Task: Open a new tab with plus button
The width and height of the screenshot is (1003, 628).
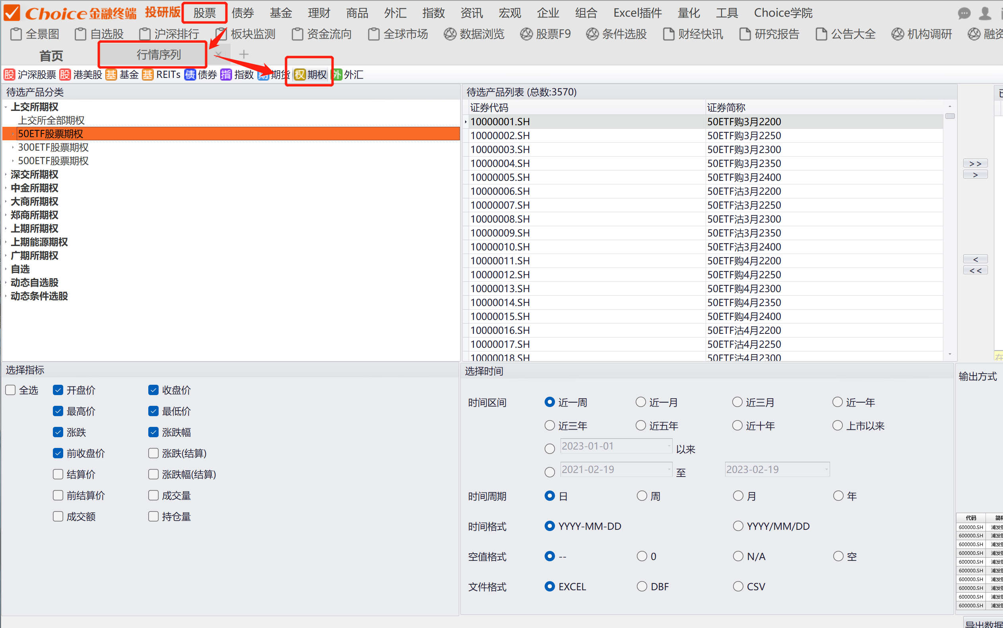Action: coord(244,54)
